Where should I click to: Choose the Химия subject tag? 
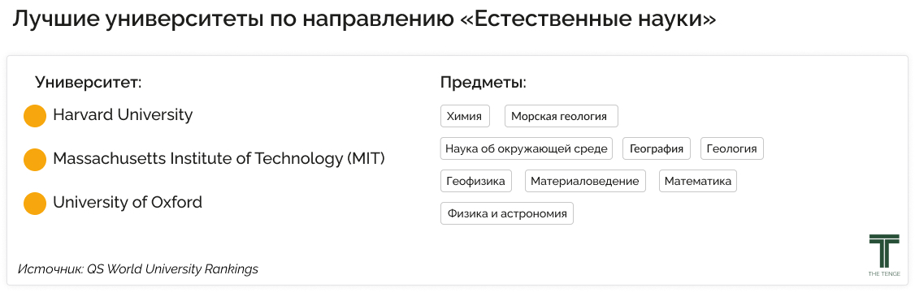tap(465, 116)
